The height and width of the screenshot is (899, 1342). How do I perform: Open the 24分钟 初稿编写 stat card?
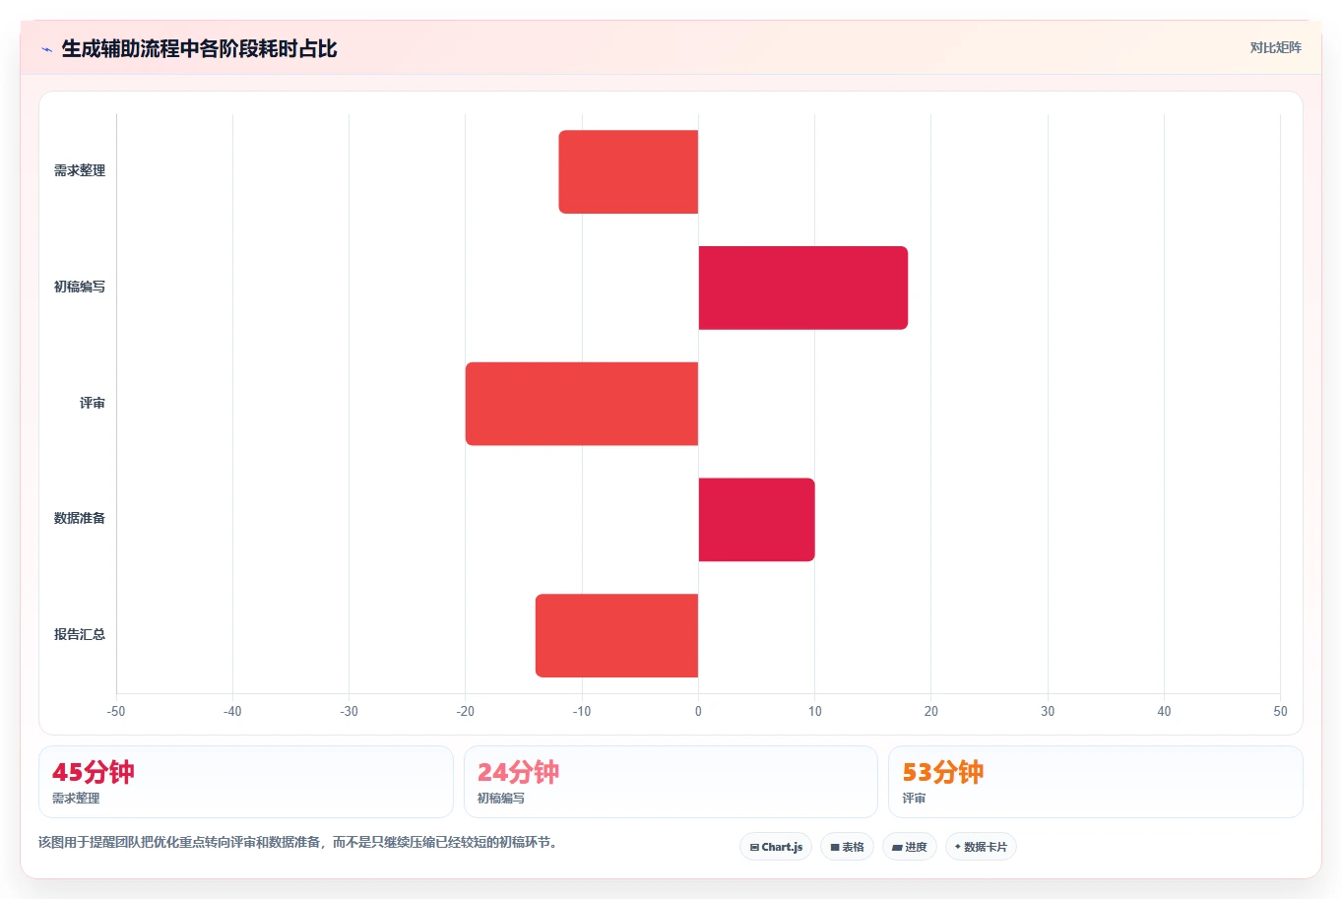(x=671, y=782)
